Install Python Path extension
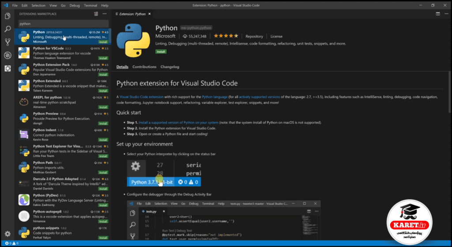Screen dimensions: 452x247 103,172
